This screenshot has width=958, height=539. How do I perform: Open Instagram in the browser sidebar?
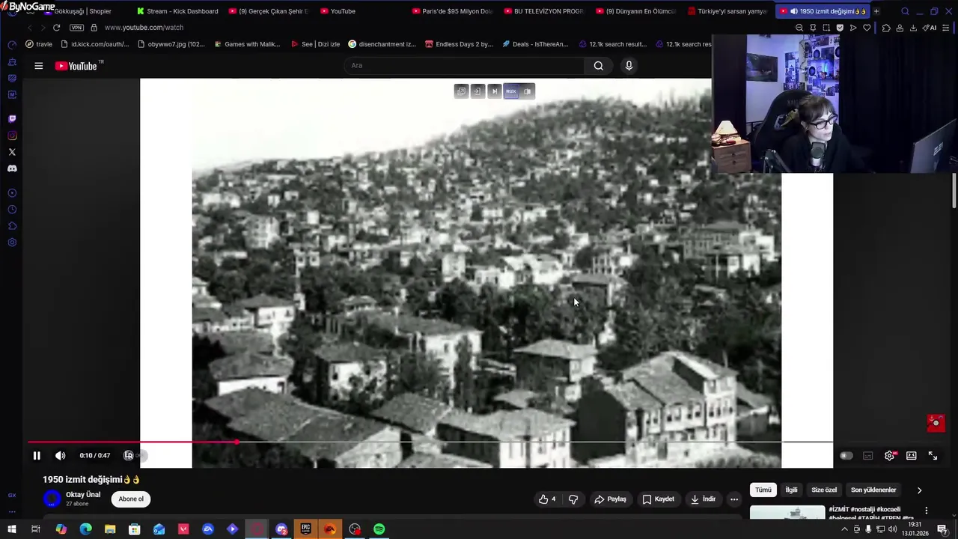[12, 135]
